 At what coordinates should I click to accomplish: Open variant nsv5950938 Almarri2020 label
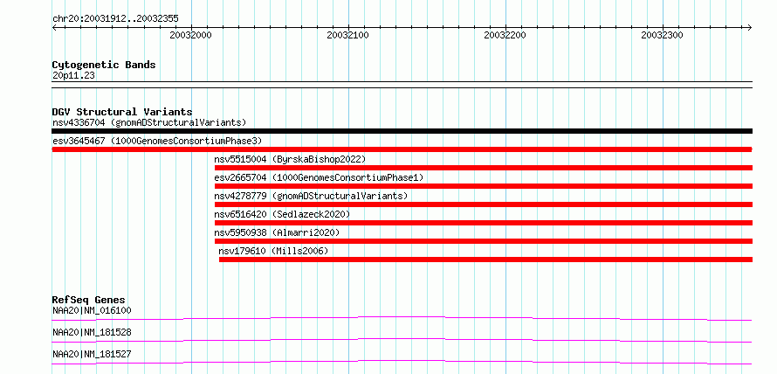click(277, 232)
